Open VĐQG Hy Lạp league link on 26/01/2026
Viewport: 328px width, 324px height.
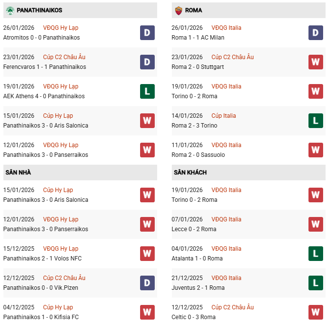(x=61, y=28)
